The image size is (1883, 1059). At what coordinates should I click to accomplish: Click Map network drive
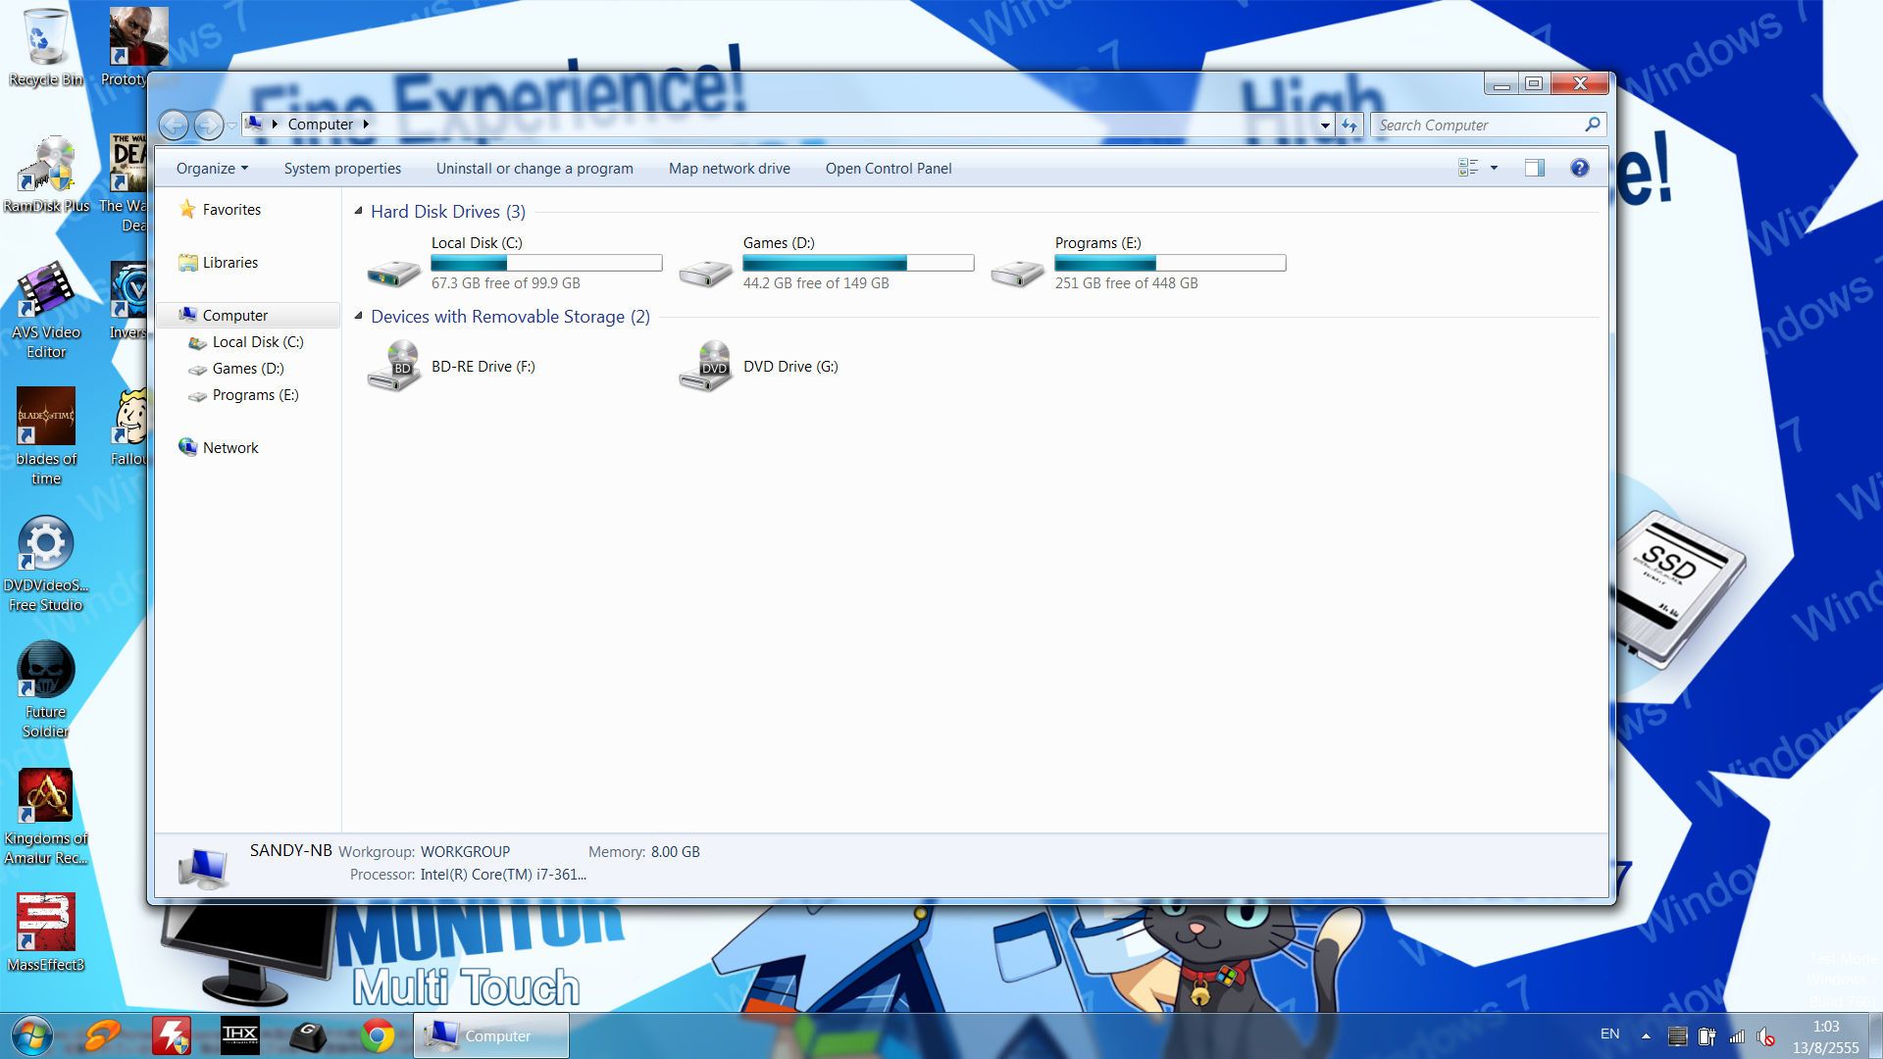point(729,169)
